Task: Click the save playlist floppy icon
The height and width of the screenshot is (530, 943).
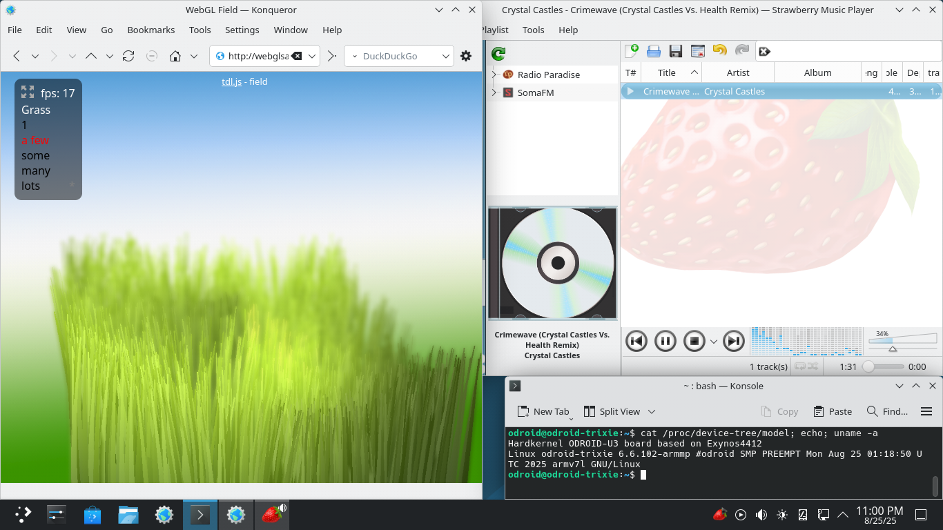Action: pyautogui.click(x=676, y=51)
